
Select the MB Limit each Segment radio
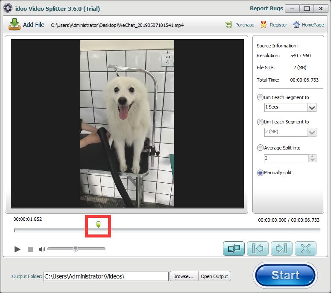[260, 122]
